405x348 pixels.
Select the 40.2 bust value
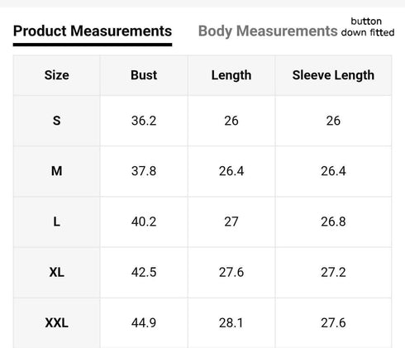pyautogui.click(x=144, y=222)
